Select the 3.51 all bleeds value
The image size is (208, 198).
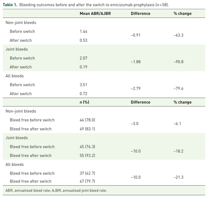tap(84, 85)
